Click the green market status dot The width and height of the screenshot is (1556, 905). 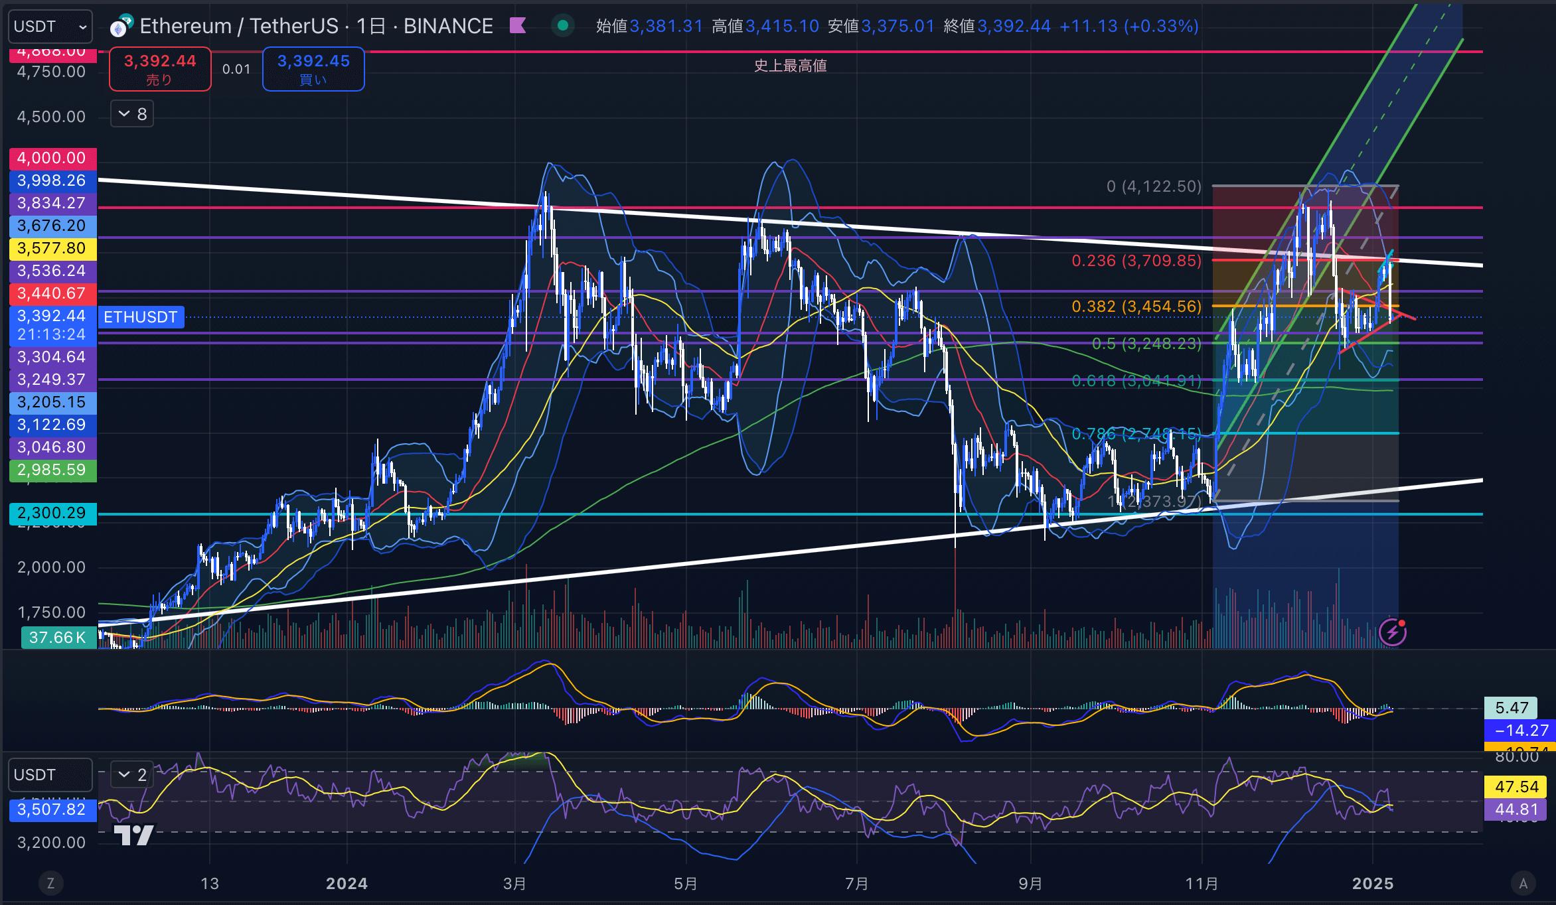(x=563, y=26)
